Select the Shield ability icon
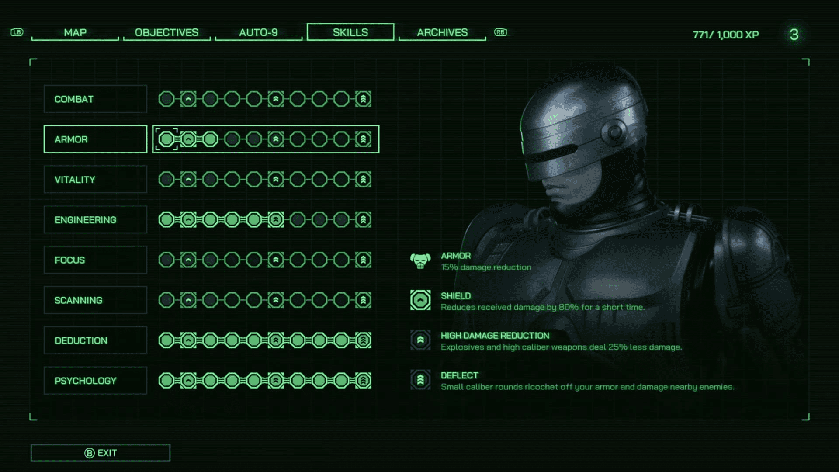The width and height of the screenshot is (839, 472). click(x=421, y=301)
